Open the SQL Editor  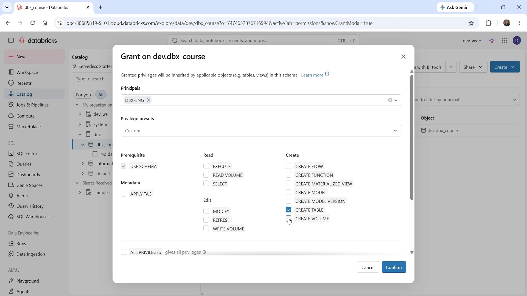[34, 153]
